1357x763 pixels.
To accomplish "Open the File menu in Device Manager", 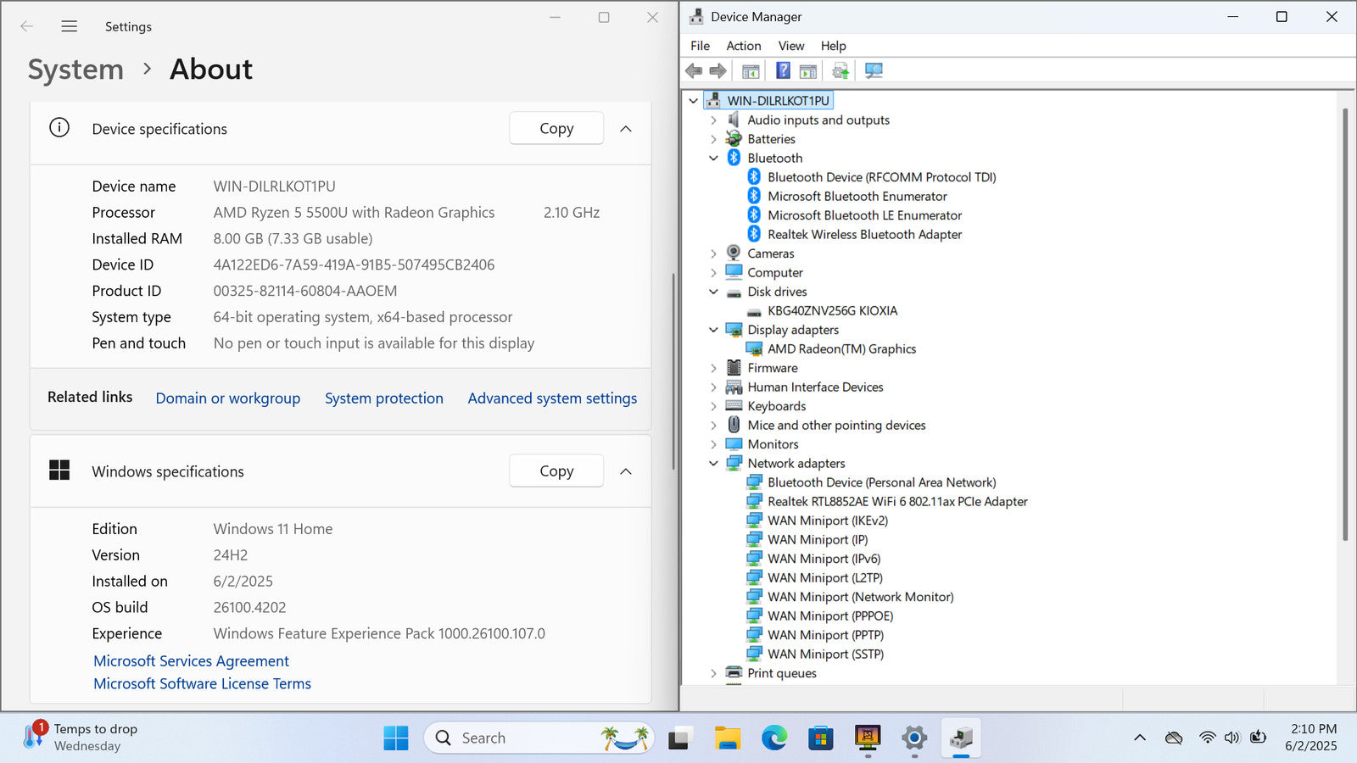I will click(x=700, y=46).
